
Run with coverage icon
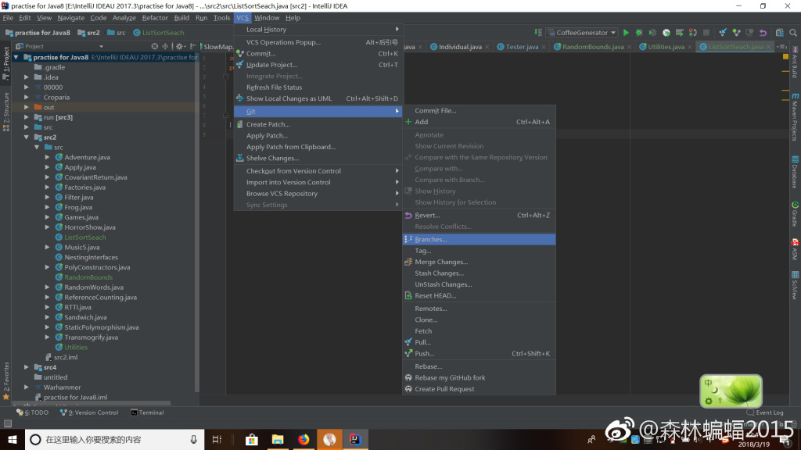click(x=652, y=33)
